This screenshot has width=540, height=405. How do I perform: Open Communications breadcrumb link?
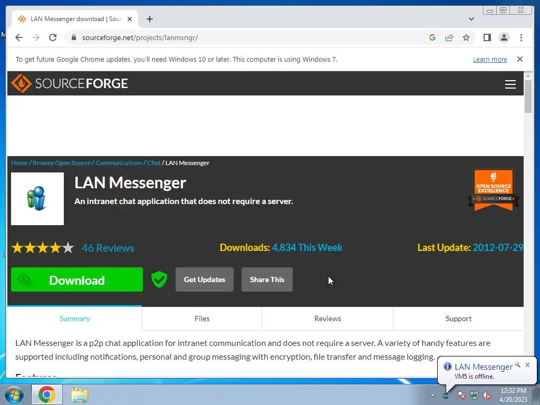(119, 163)
